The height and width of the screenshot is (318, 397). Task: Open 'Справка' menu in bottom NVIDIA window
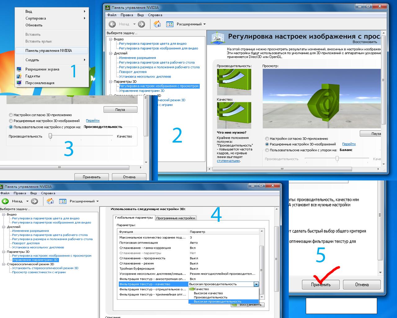coord(48,193)
